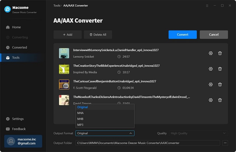Click the Converted clock icon
The width and height of the screenshot is (236, 152).
8,47
